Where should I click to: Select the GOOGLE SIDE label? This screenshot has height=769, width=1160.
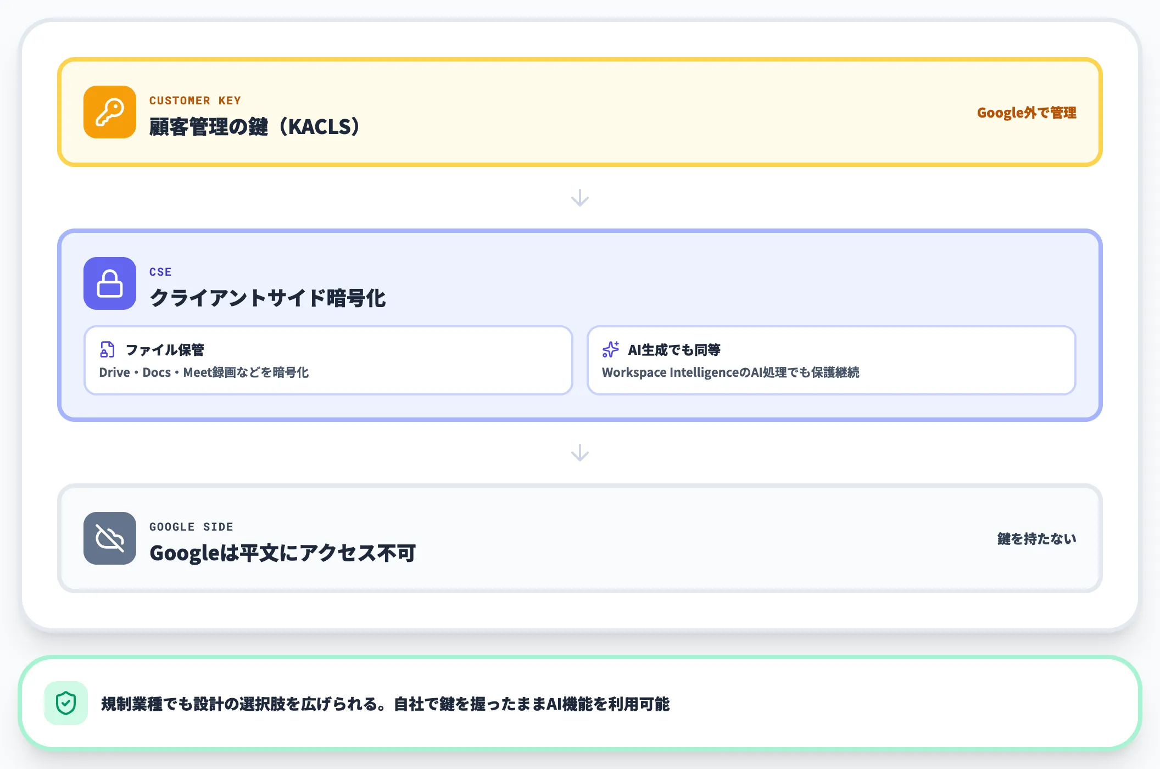[x=191, y=526]
